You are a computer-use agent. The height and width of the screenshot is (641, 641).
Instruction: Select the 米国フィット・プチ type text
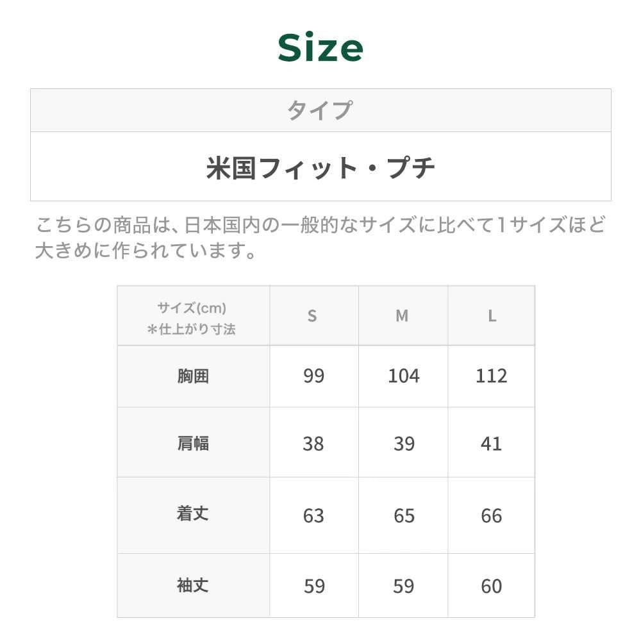[320, 168]
